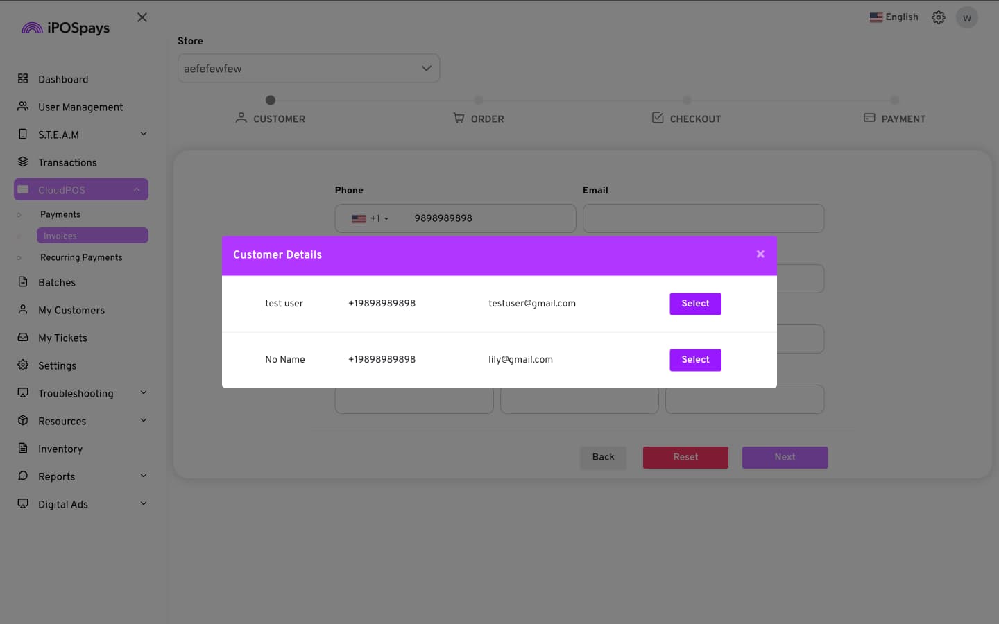Open Dashboard from the sidebar
The image size is (999, 624).
[62, 79]
